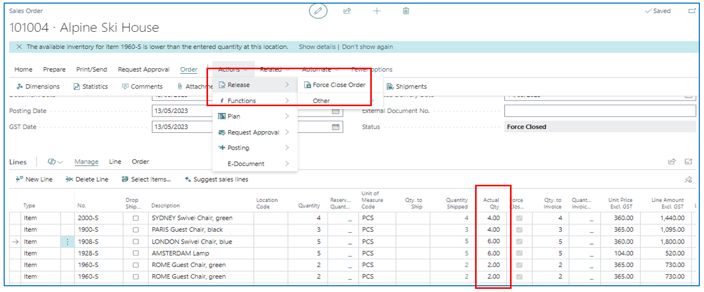Open GST Date calendar picker
704x292 pixels.
(x=336, y=127)
